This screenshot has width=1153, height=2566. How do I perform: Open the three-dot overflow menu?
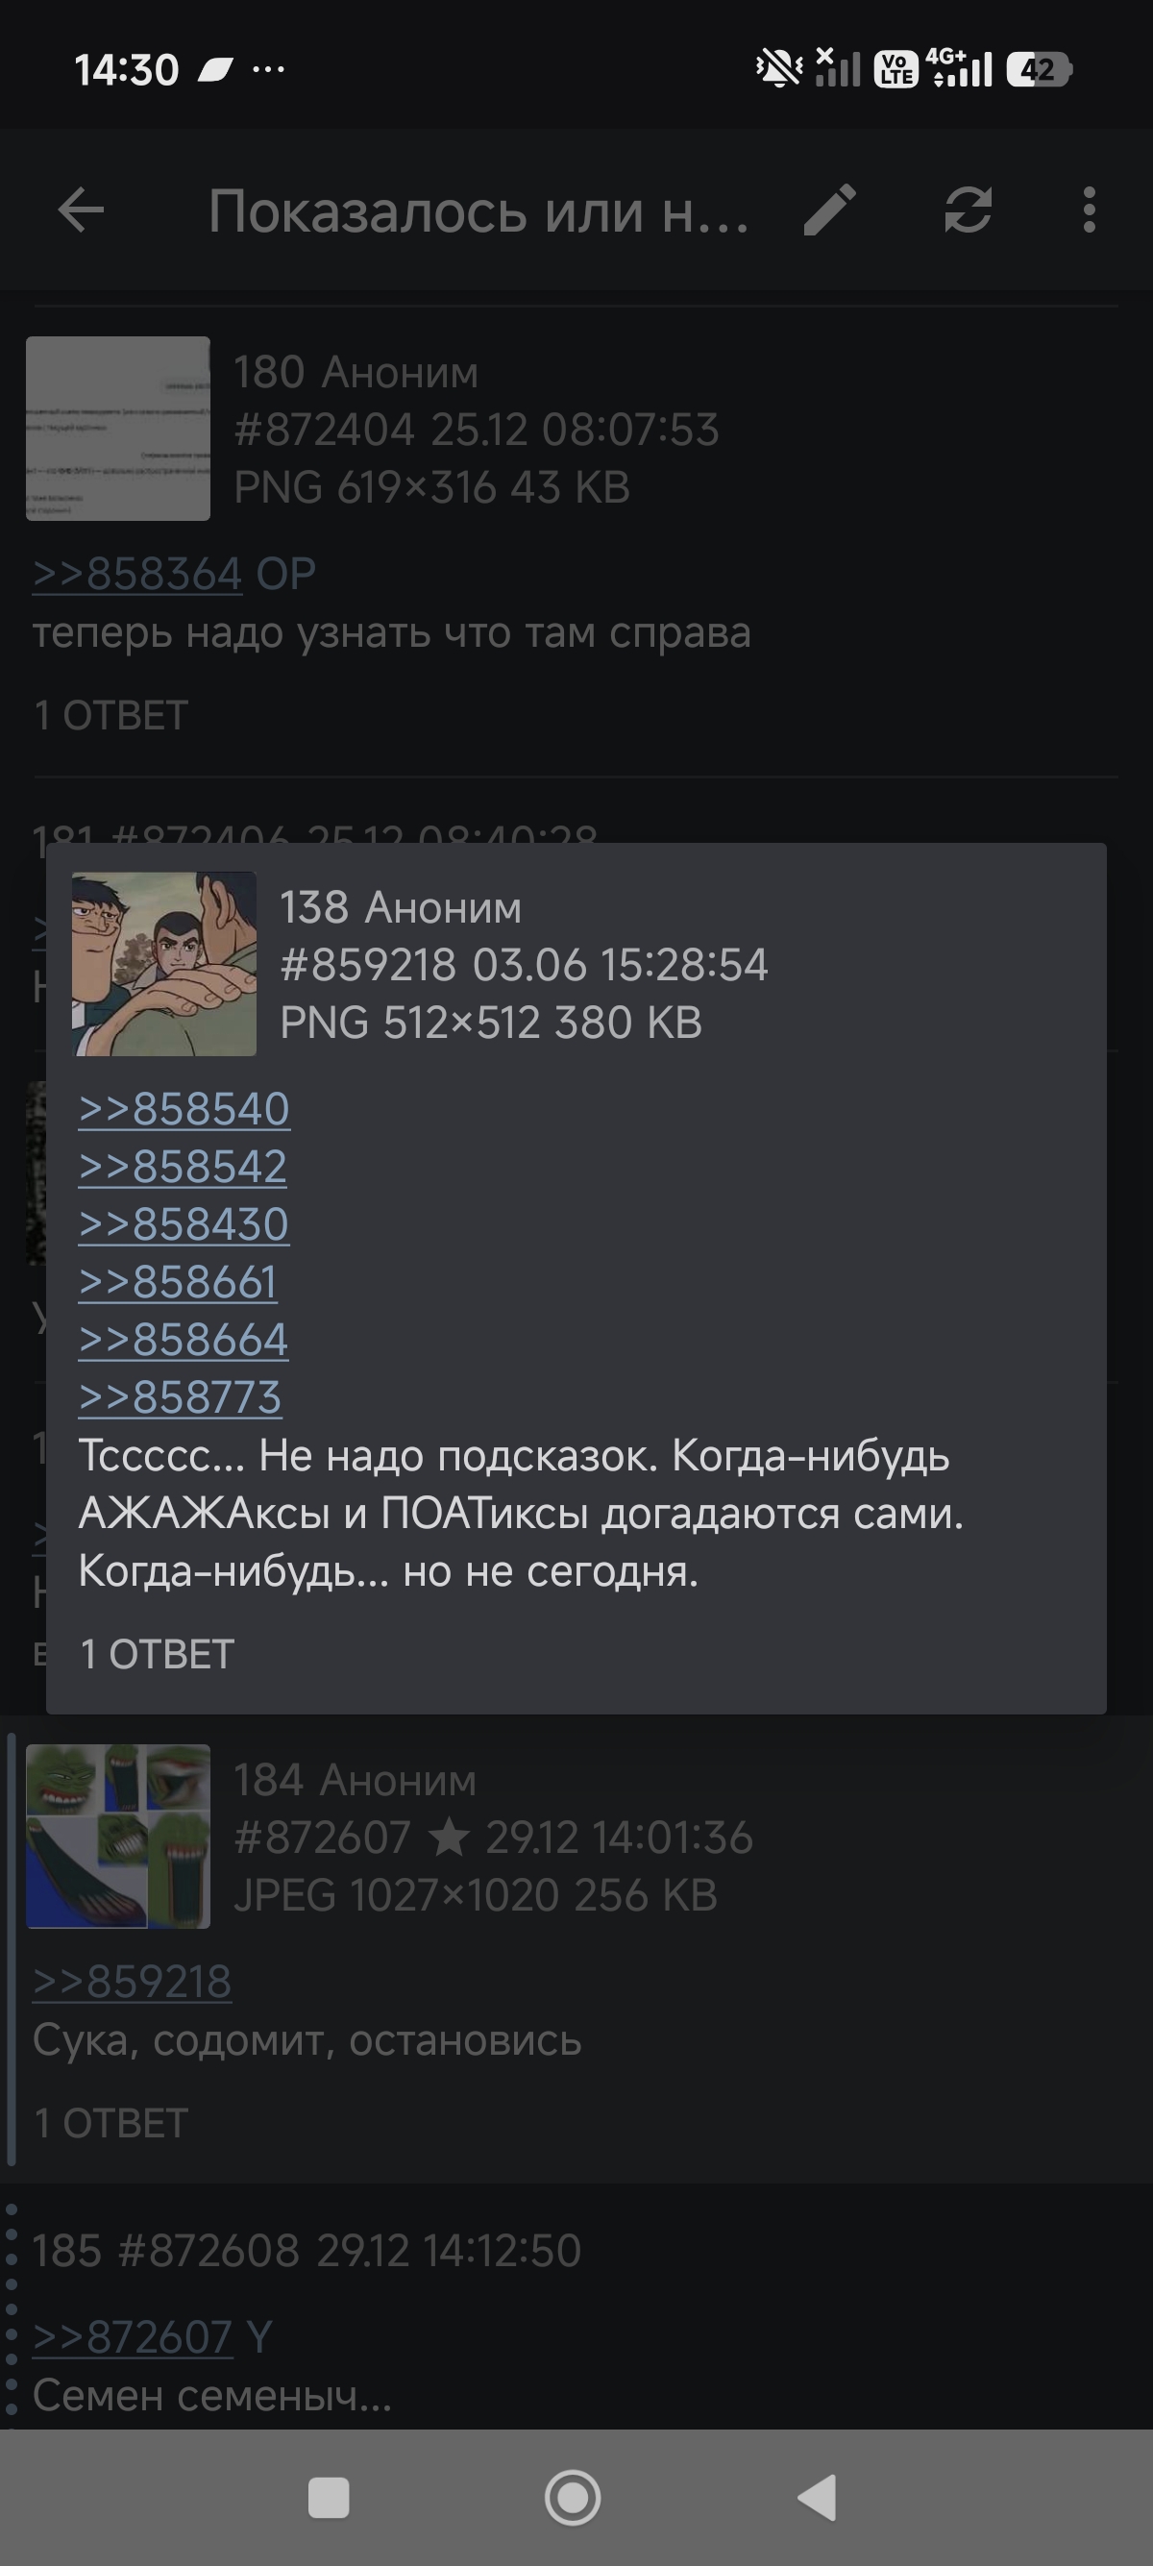pos(1090,210)
